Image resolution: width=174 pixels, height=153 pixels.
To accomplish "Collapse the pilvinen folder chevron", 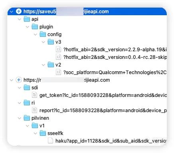I will pyautogui.click(x=20, y=118).
